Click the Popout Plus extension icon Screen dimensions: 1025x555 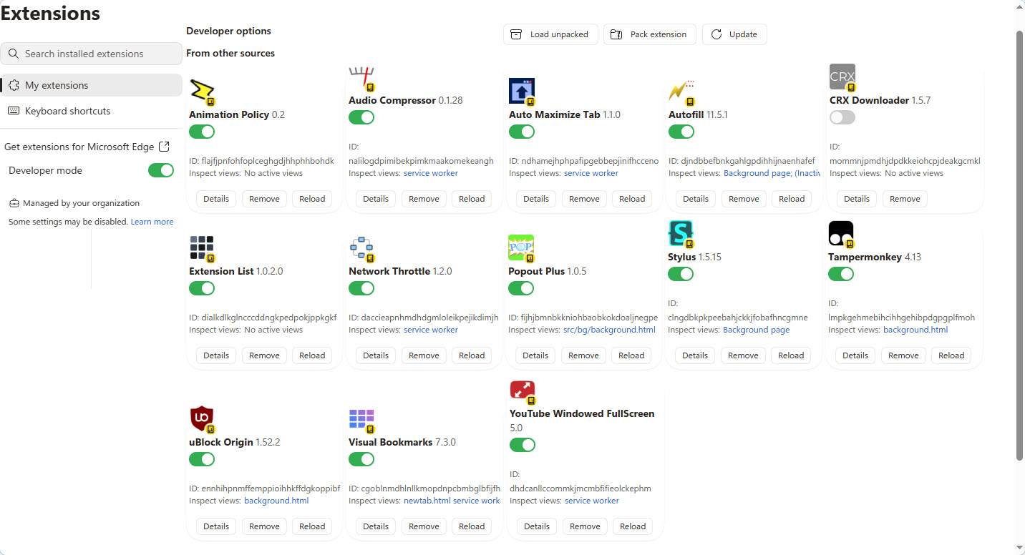pos(521,247)
